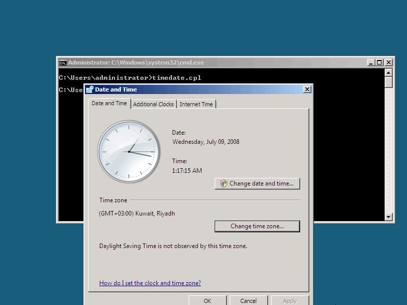Switch to the Additional Clocks tab
The width and height of the screenshot is (407, 305).
click(153, 104)
